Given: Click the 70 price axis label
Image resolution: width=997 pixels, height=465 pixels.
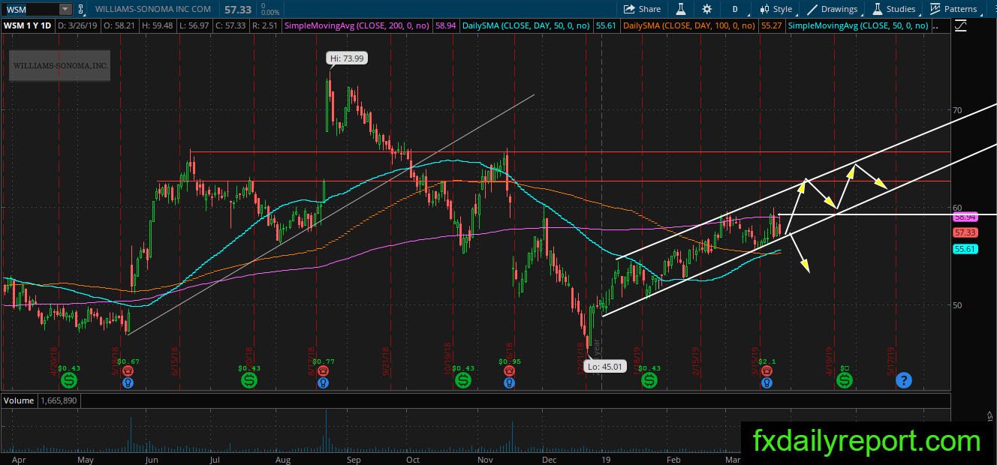Looking at the screenshot, I should tap(957, 110).
